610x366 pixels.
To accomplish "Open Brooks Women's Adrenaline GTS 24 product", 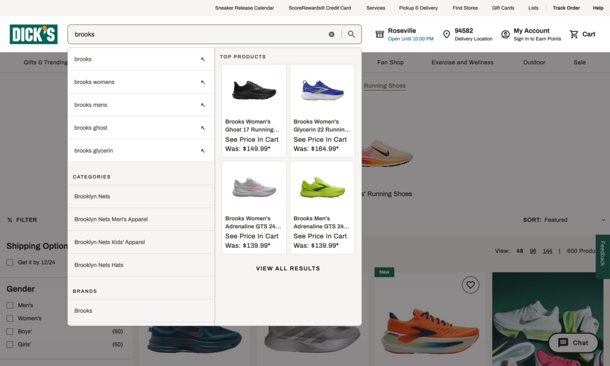I will (254, 208).
